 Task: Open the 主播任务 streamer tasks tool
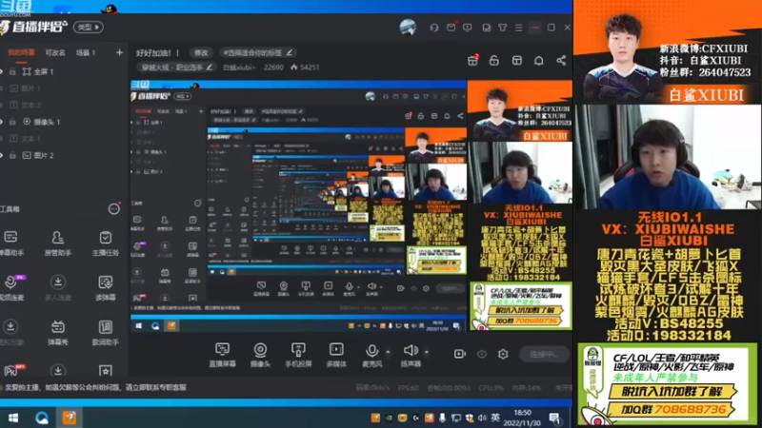[x=106, y=243]
